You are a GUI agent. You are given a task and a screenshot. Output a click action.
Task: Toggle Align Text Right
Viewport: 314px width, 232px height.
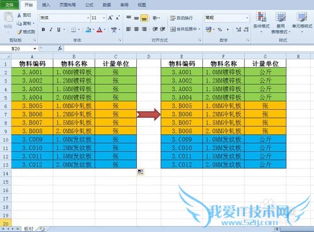click(144, 29)
